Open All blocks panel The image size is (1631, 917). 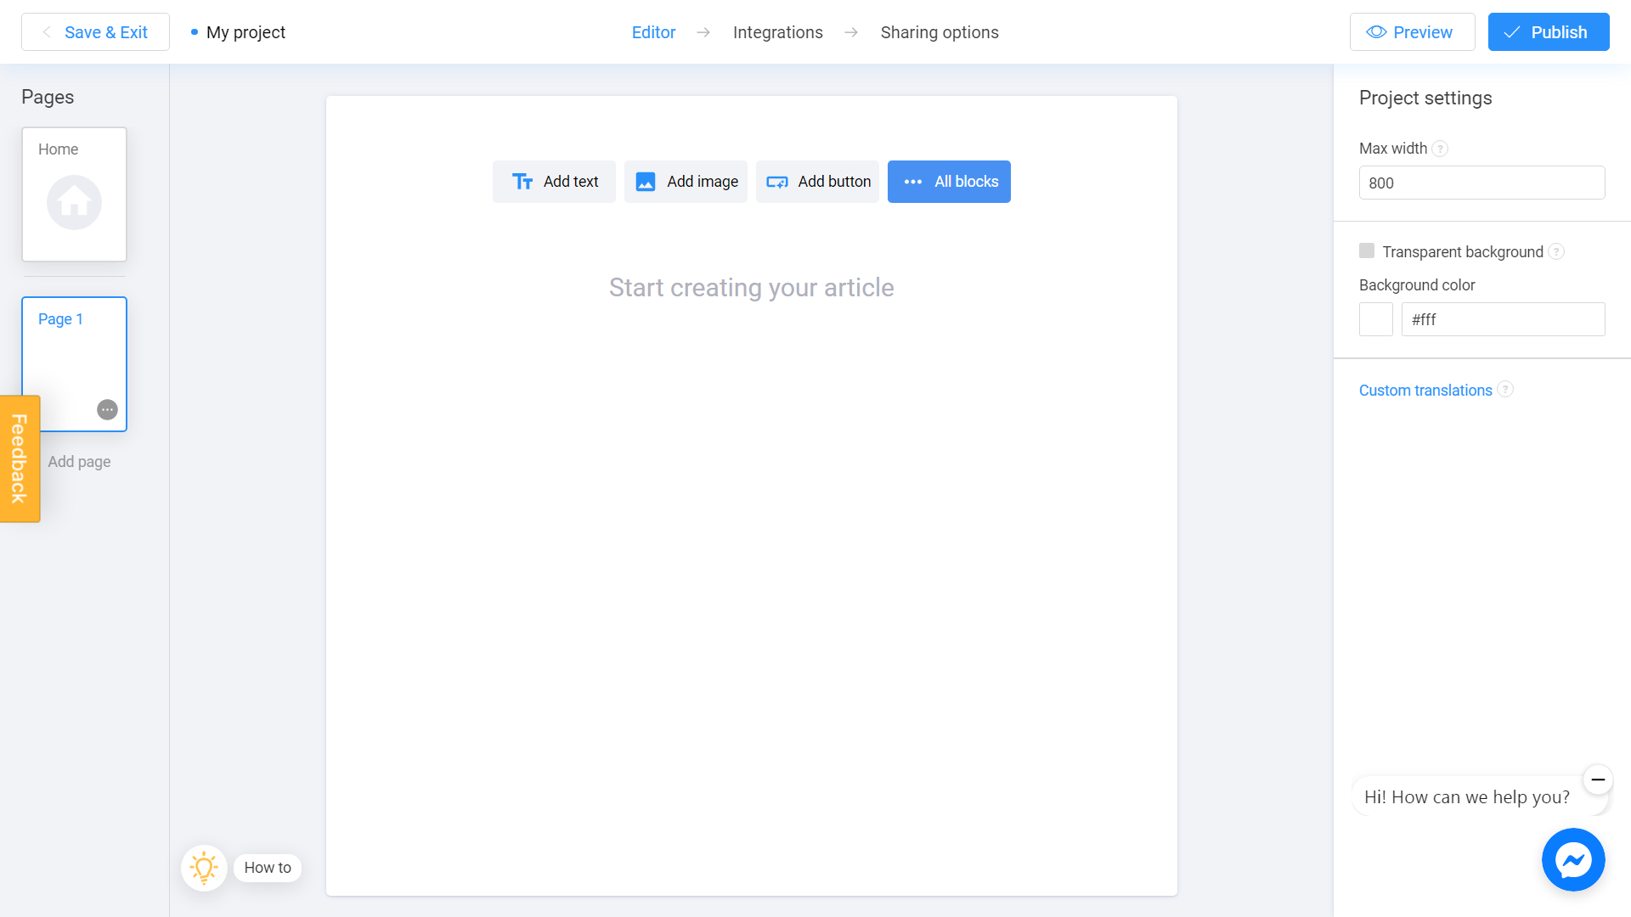point(950,182)
